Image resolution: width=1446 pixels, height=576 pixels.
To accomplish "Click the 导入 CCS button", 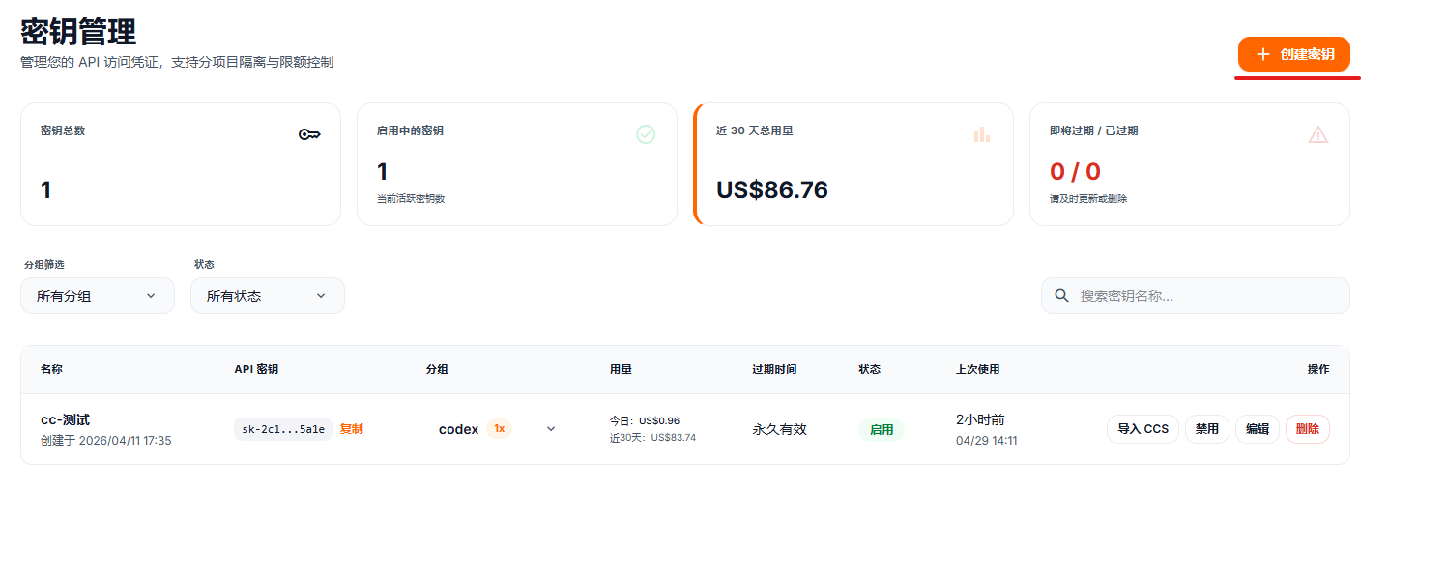I will 1142,429.
